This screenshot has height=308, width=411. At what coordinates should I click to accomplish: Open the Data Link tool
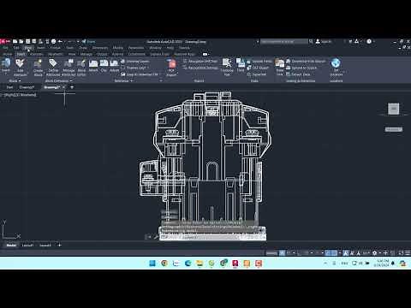coord(280,67)
